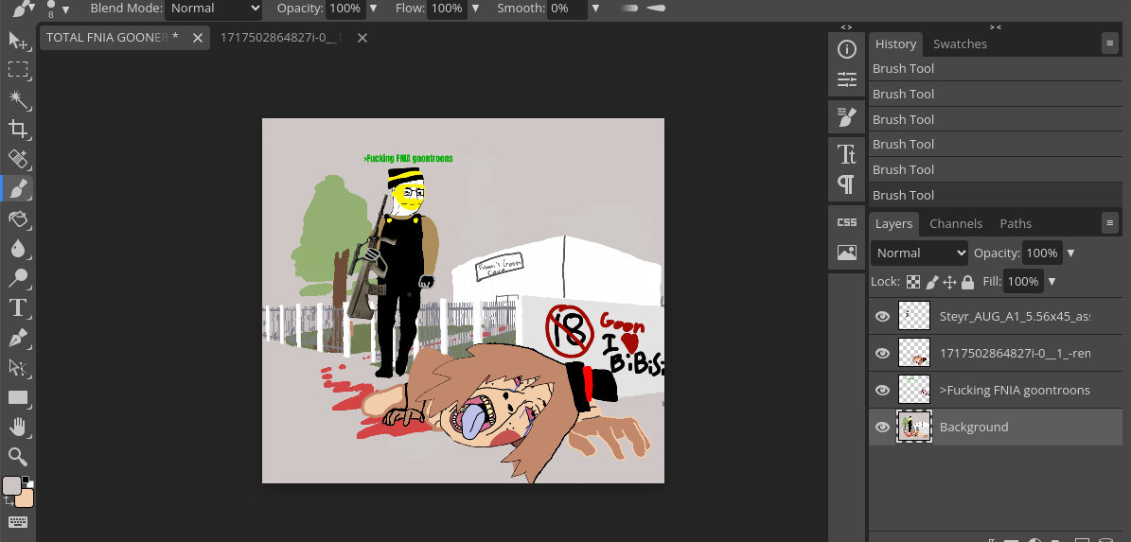Close the TOTAL FNIA GOONER document tab
The image size is (1131, 542).
coord(198,38)
